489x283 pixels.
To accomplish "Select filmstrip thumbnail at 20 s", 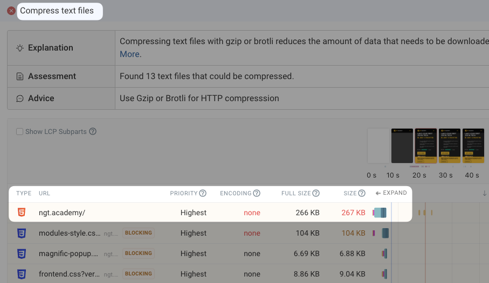I will [426, 146].
